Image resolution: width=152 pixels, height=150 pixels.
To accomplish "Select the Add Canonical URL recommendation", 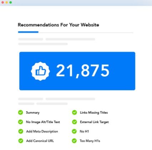I will [40, 141].
